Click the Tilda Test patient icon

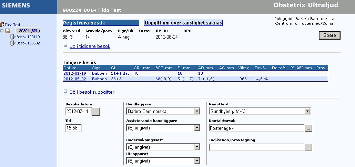point(2,24)
